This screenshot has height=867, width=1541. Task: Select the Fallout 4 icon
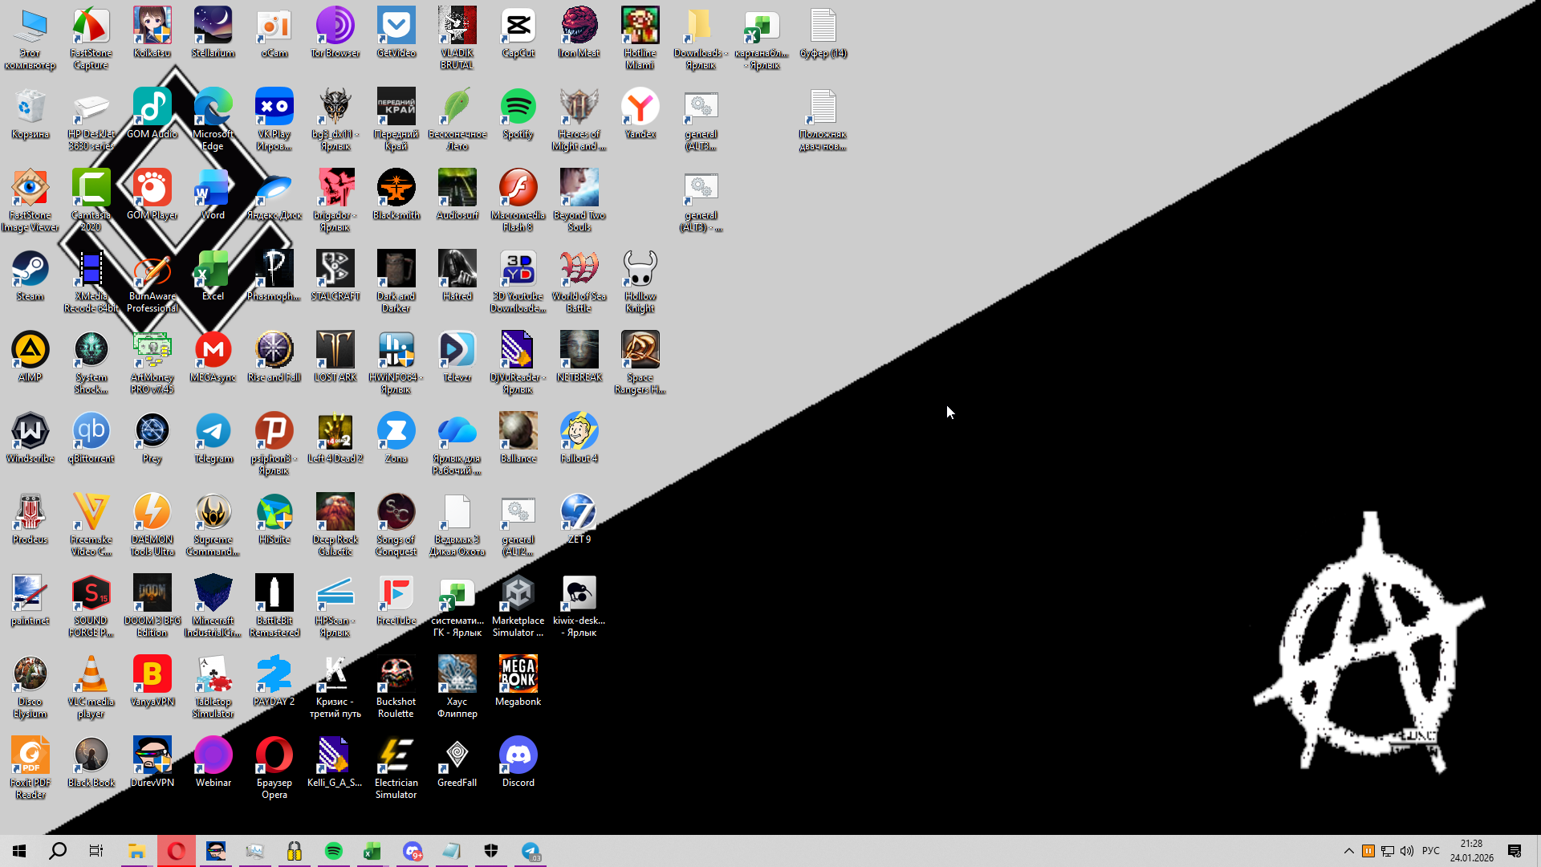click(579, 432)
